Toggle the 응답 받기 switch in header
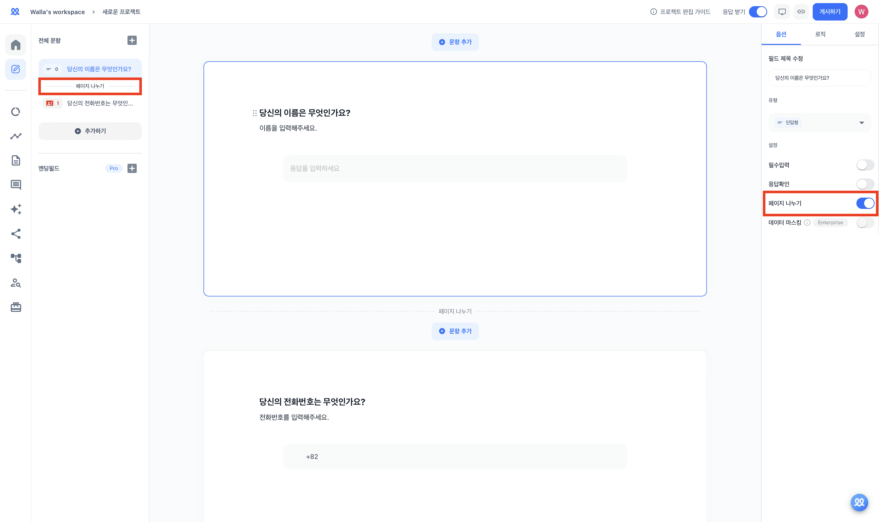The width and height of the screenshot is (879, 522). 758,12
